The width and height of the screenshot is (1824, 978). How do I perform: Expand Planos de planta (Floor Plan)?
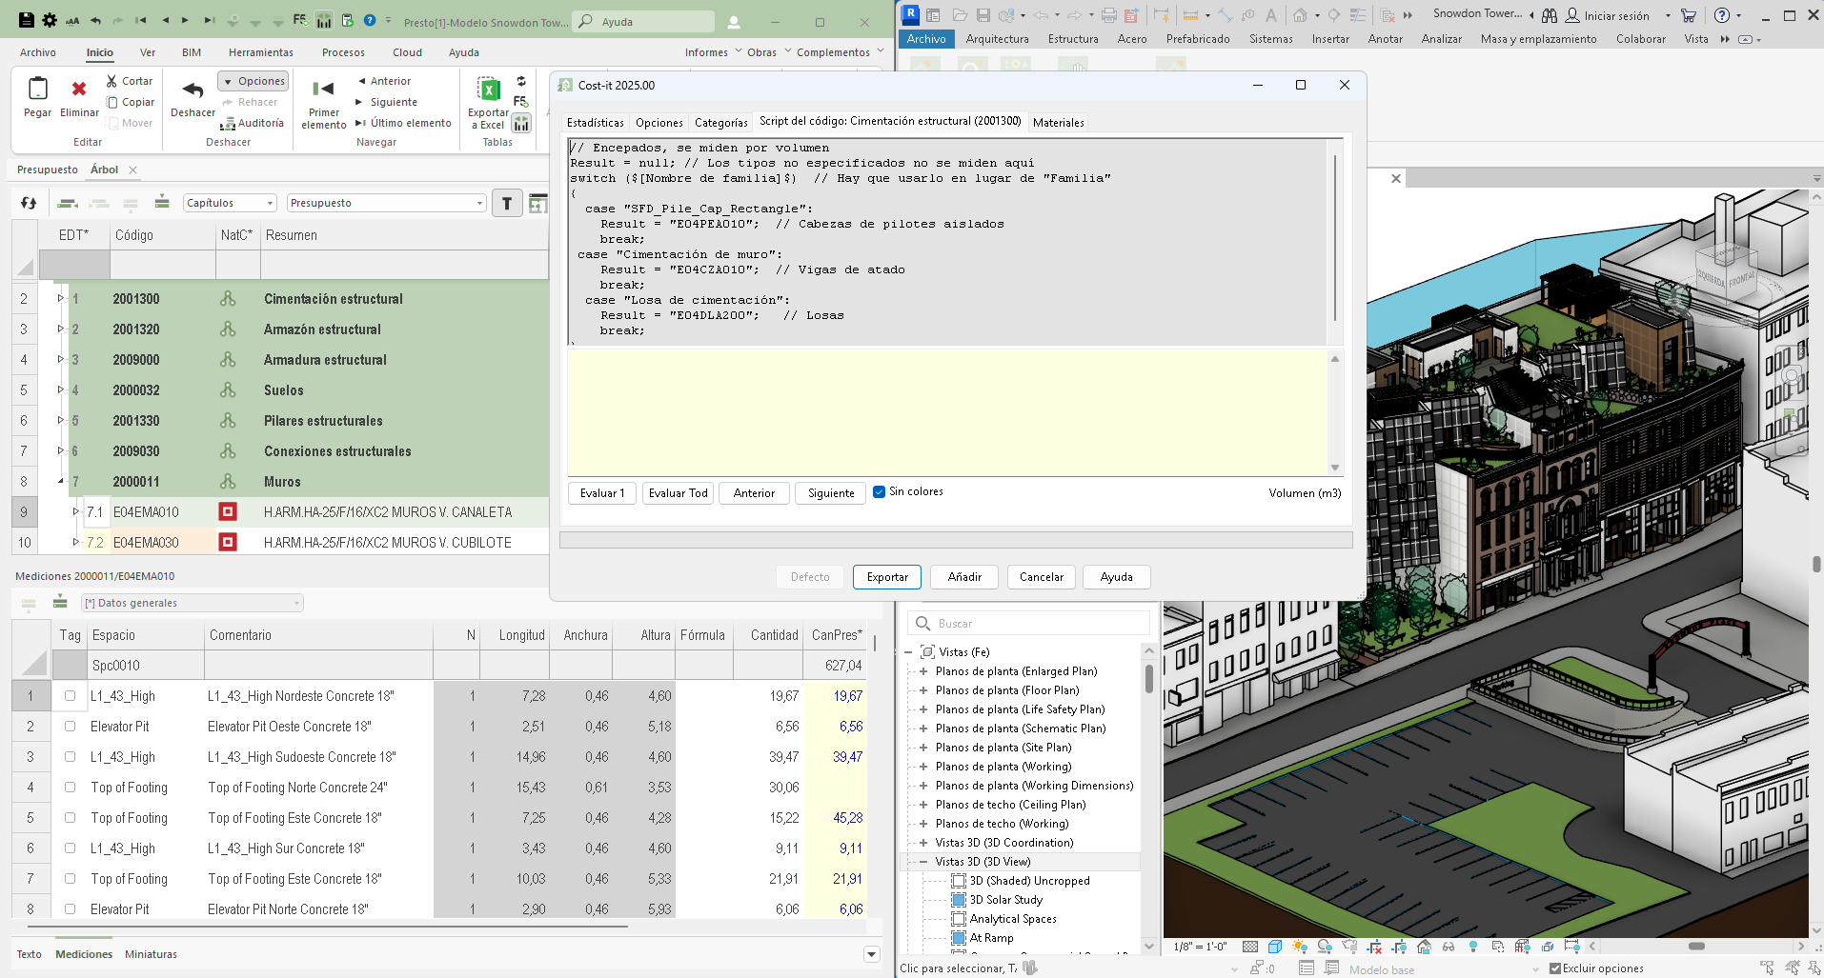[x=922, y=689]
